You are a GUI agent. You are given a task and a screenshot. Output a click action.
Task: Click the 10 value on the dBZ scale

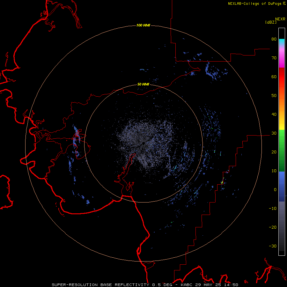coord(274,171)
